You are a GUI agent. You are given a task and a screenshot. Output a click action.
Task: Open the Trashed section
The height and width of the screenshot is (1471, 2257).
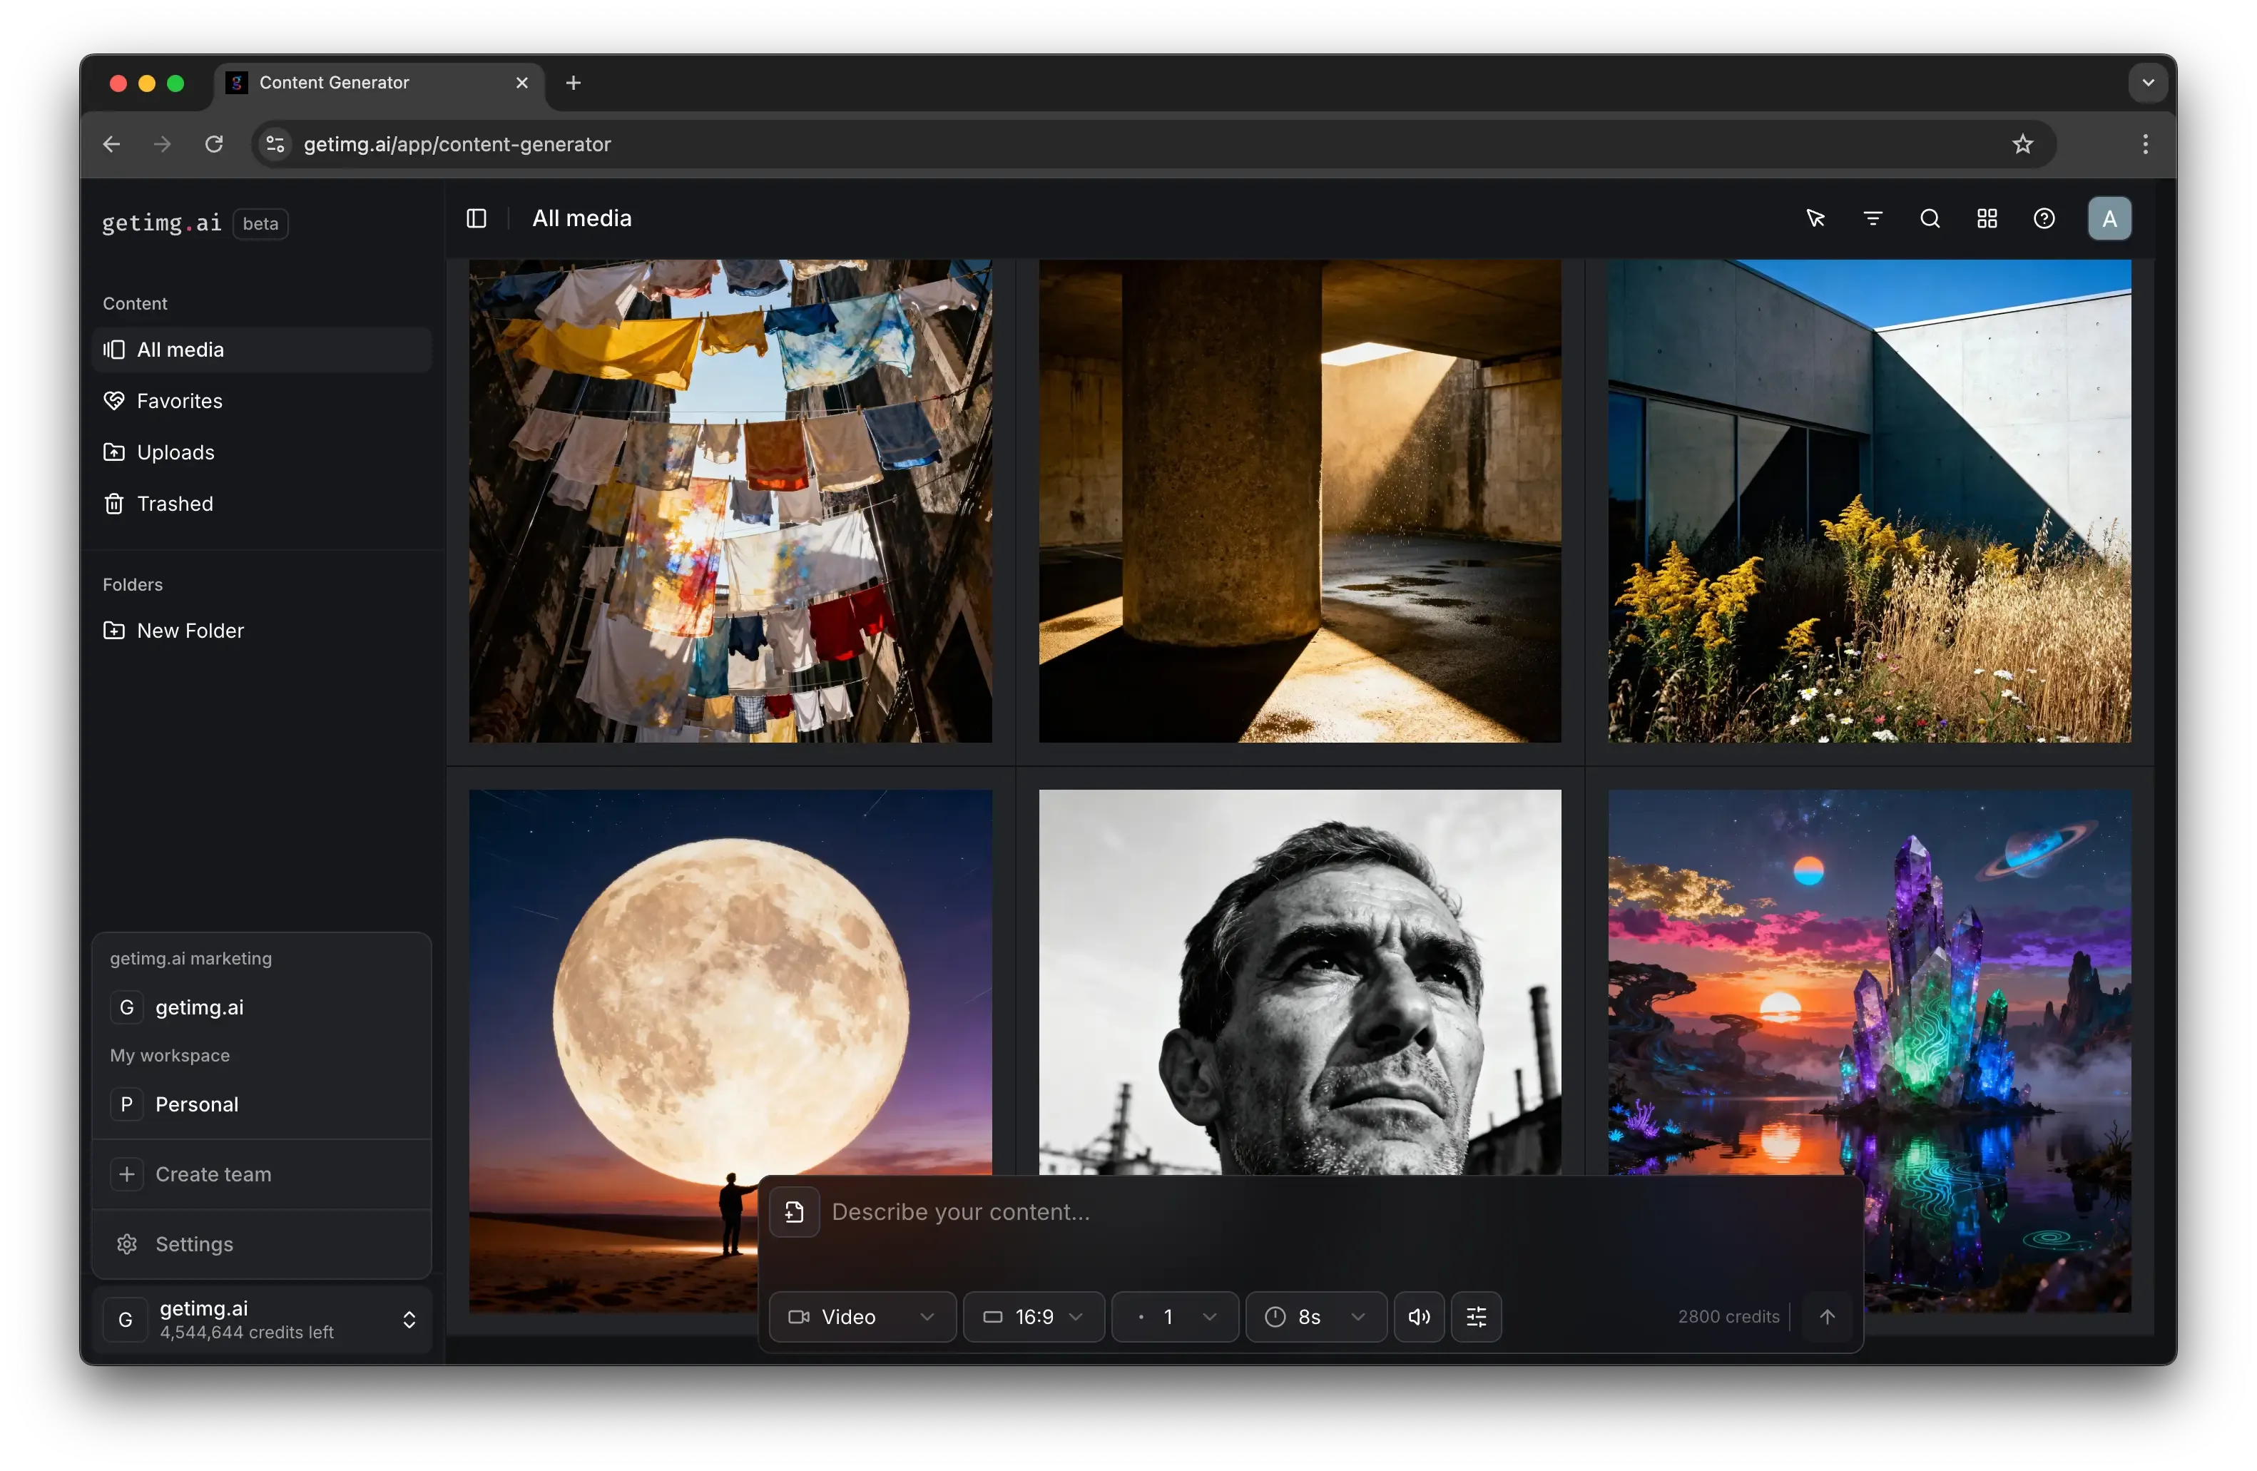pyautogui.click(x=175, y=503)
